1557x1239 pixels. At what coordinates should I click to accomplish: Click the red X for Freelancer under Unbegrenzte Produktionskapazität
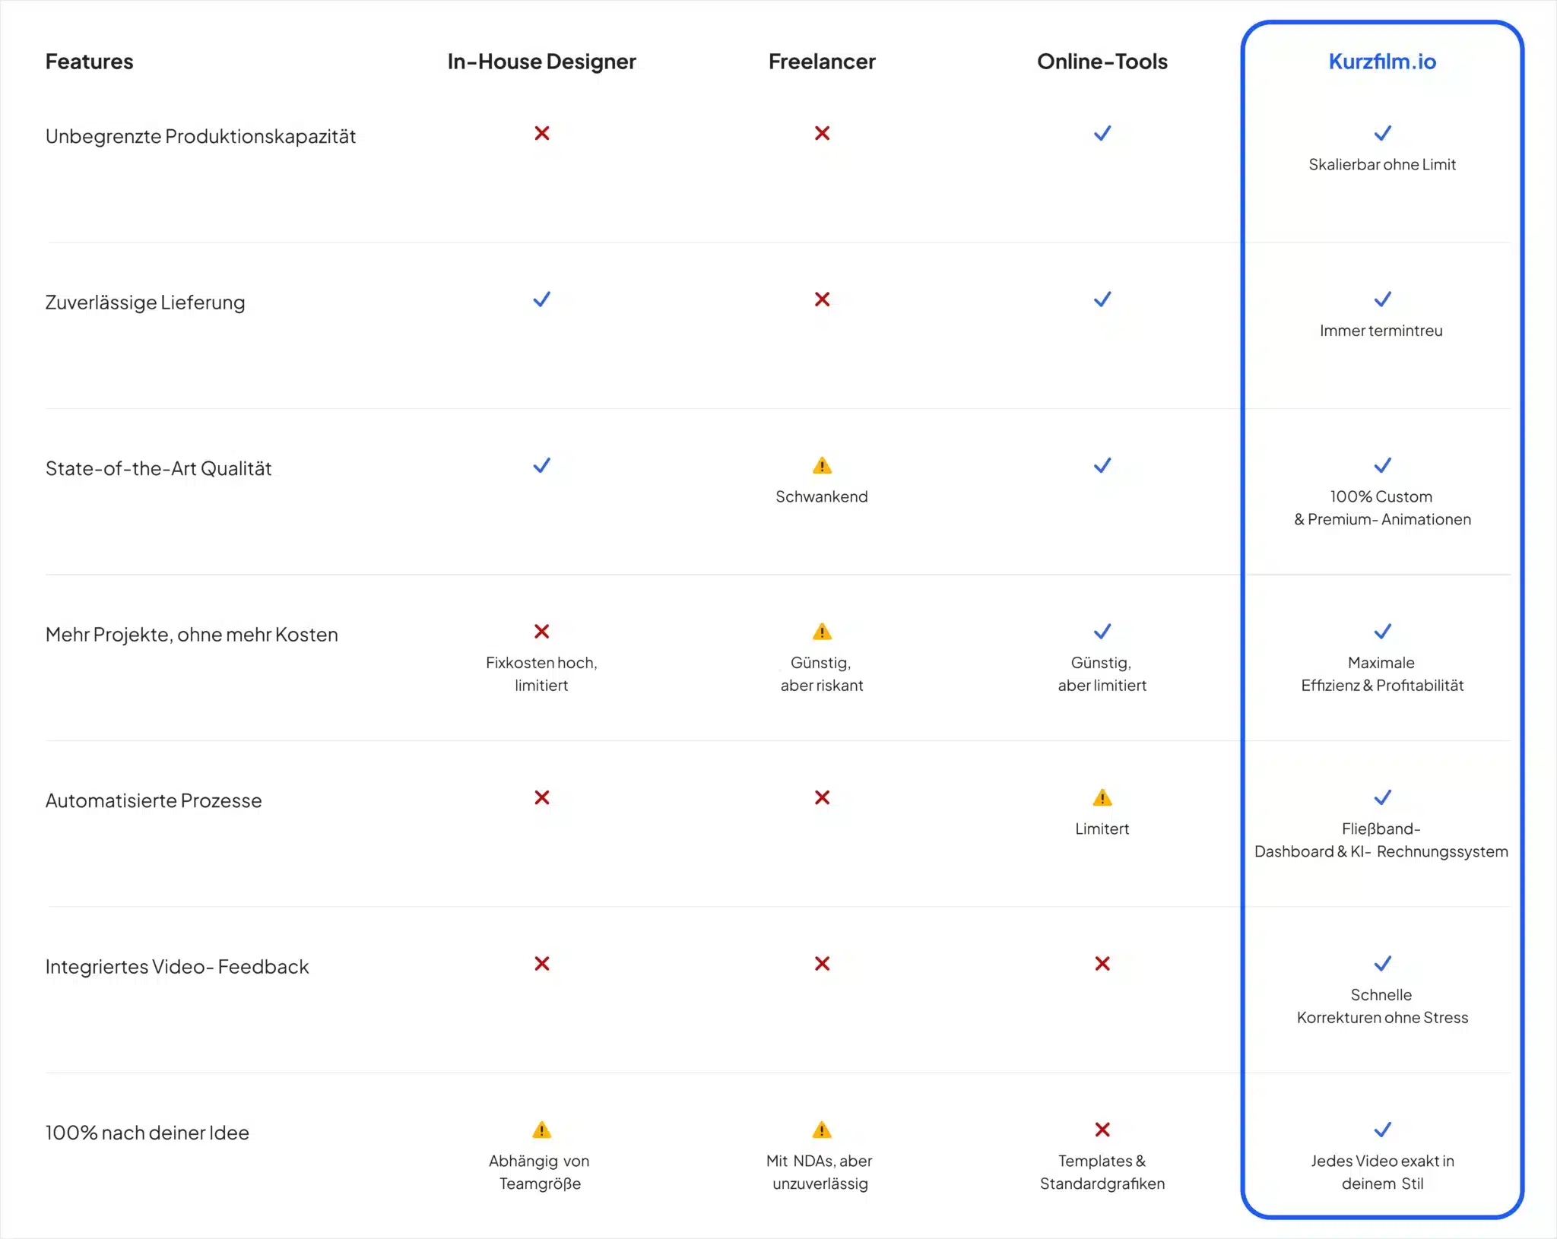click(822, 134)
